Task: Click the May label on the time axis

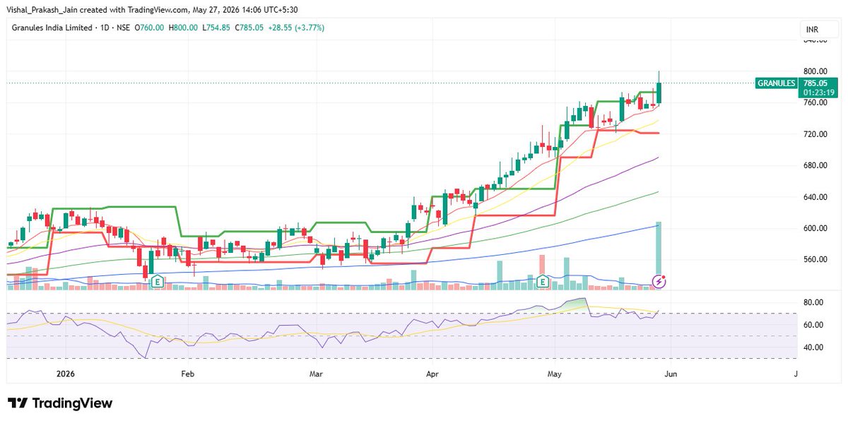Action: click(555, 373)
